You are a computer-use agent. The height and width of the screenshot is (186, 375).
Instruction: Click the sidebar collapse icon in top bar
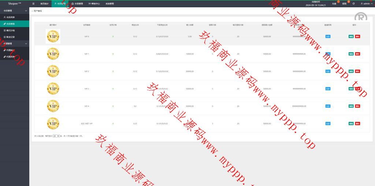pos(33,4)
